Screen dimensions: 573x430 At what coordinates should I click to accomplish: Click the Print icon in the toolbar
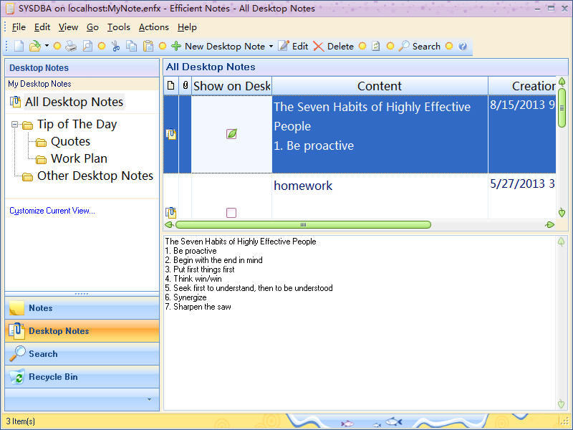click(71, 46)
